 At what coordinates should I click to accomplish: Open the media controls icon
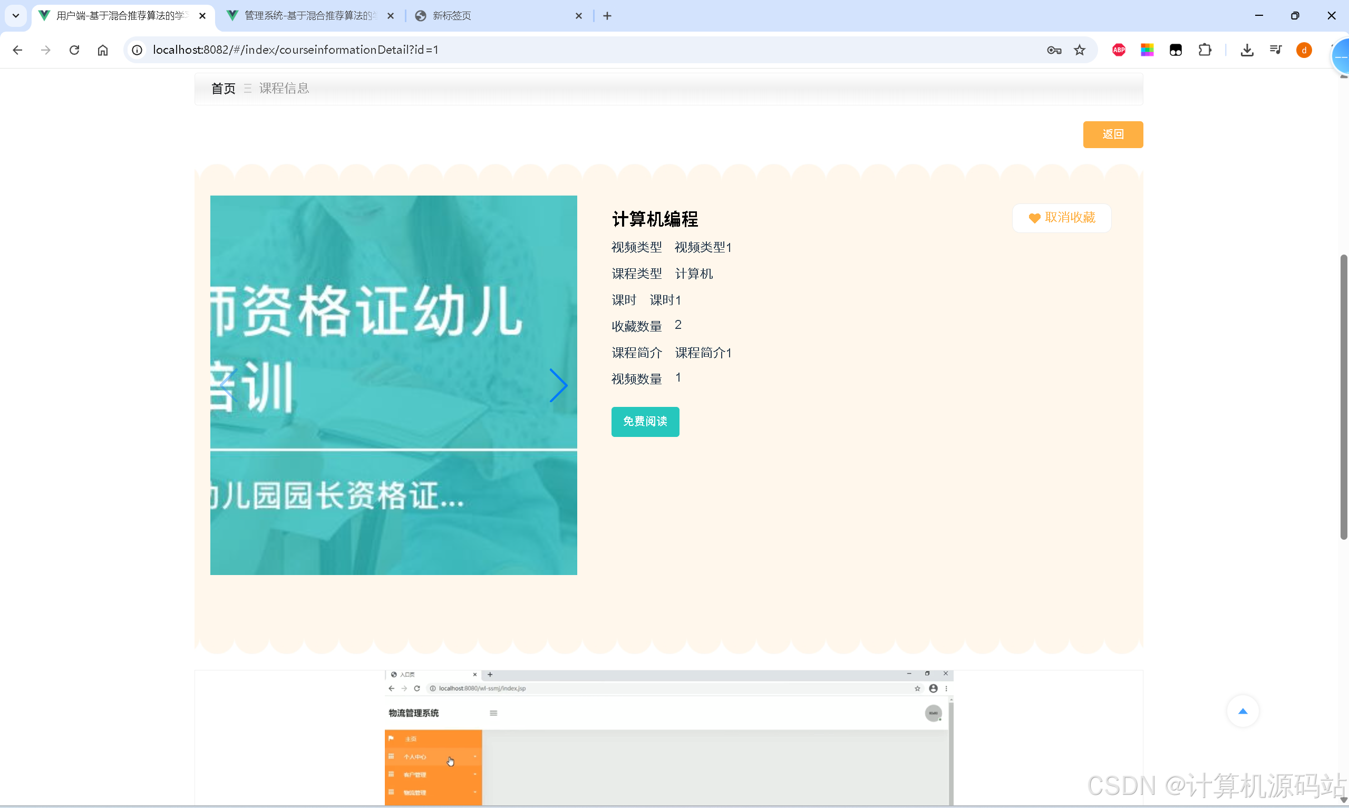(1276, 50)
